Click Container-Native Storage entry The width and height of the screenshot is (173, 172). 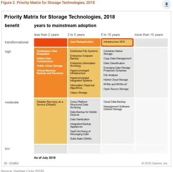coord(113,53)
